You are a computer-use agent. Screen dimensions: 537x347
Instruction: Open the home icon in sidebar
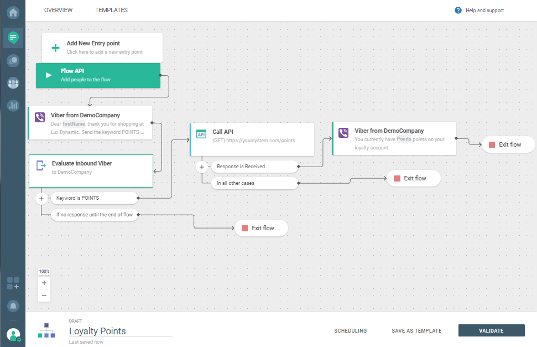13,11
